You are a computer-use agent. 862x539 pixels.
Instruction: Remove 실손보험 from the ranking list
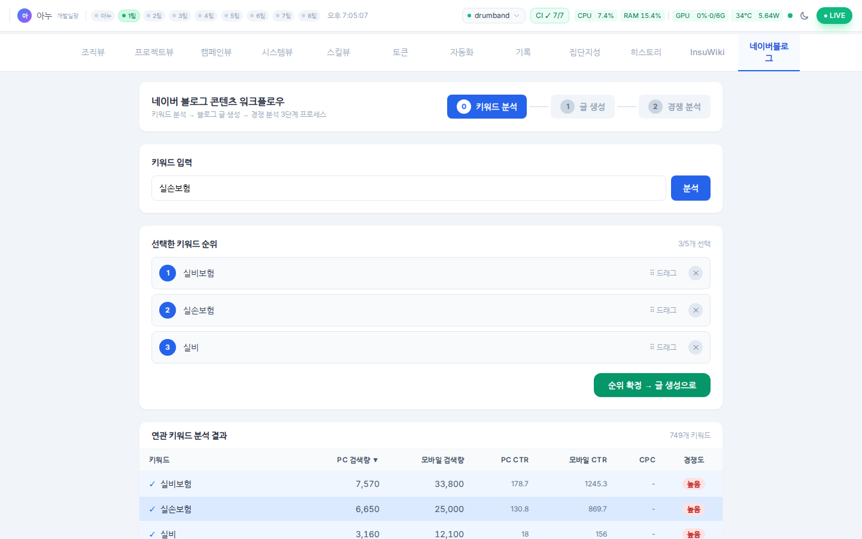click(x=695, y=310)
